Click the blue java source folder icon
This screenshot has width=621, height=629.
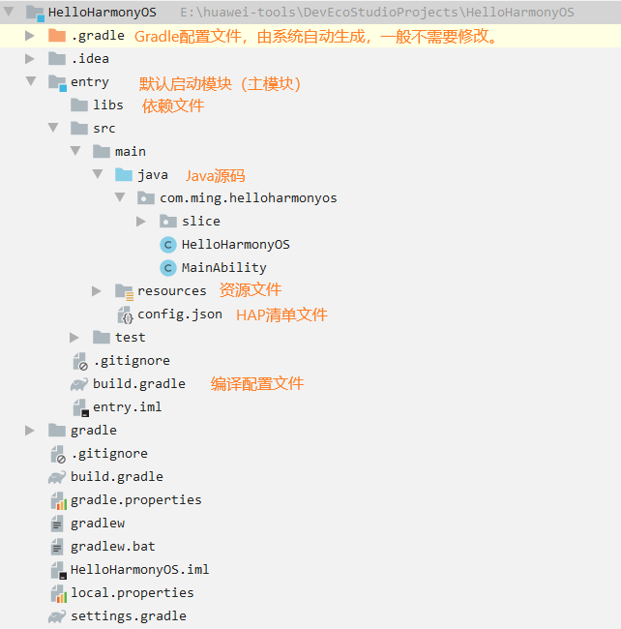[124, 175]
